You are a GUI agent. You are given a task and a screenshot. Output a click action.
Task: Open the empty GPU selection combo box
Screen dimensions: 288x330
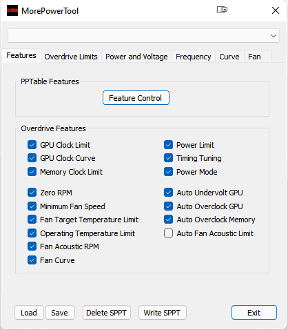pos(143,36)
